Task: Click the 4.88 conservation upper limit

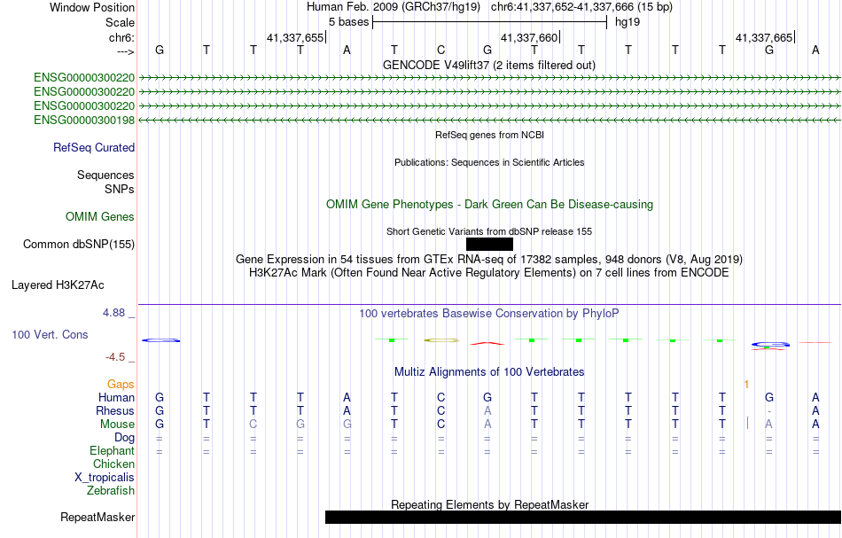Action: pos(113,313)
